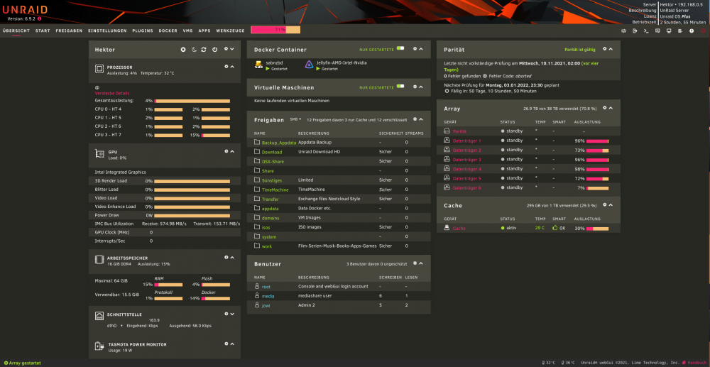Image resolution: width=710 pixels, height=367 pixels.
Task: Open the jowl user link
Action: (x=266, y=305)
